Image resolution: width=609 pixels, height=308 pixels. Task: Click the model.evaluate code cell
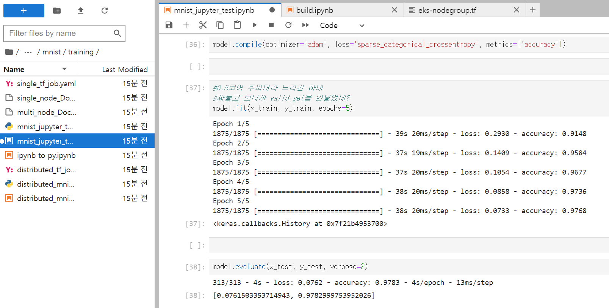point(409,266)
